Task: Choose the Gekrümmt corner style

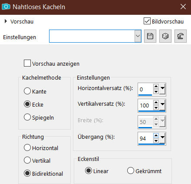Action: pyautogui.click(x=131, y=171)
